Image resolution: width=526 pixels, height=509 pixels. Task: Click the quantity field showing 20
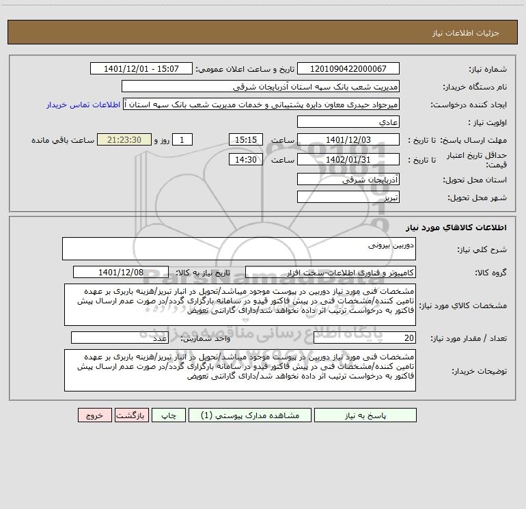tap(365, 338)
